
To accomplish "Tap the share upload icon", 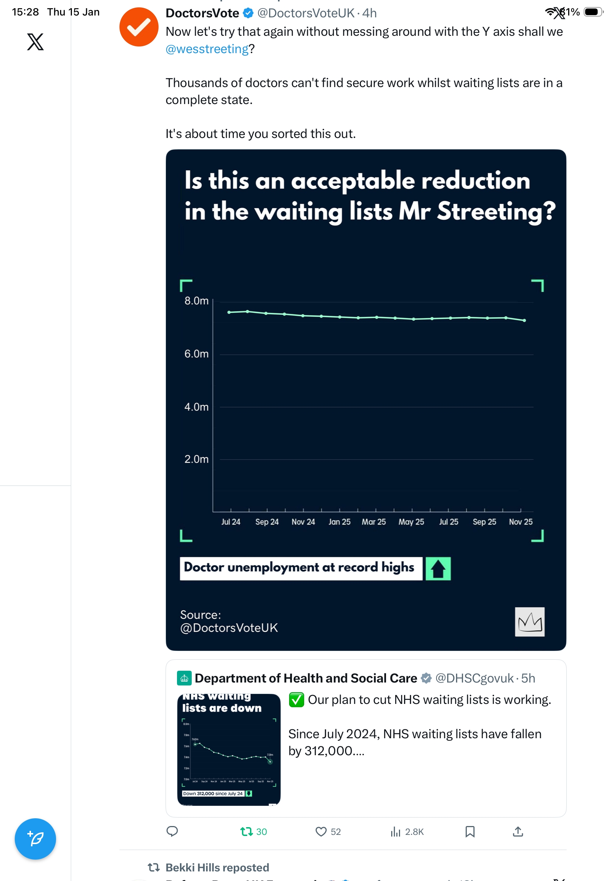I will coord(518,832).
